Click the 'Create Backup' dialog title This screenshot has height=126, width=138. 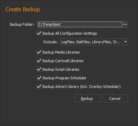point(23,9)
